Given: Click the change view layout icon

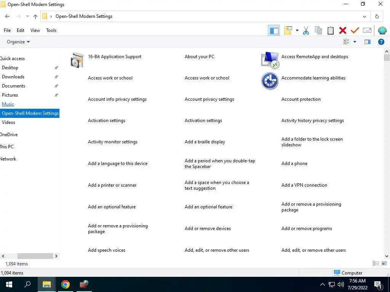Looking at the screenshot, I should point(346,42).
